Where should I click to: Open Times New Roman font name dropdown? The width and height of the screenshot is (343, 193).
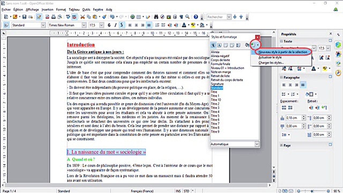tap(84, 25)
